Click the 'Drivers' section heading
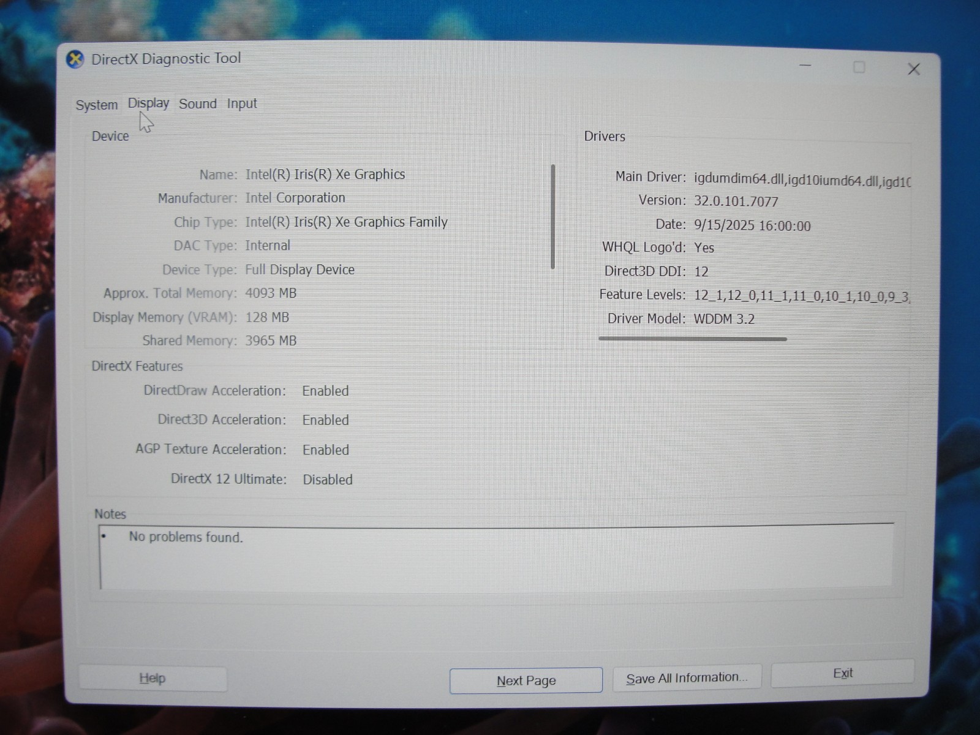The height and width of the screenshot is (735, 980). point(605,137)
